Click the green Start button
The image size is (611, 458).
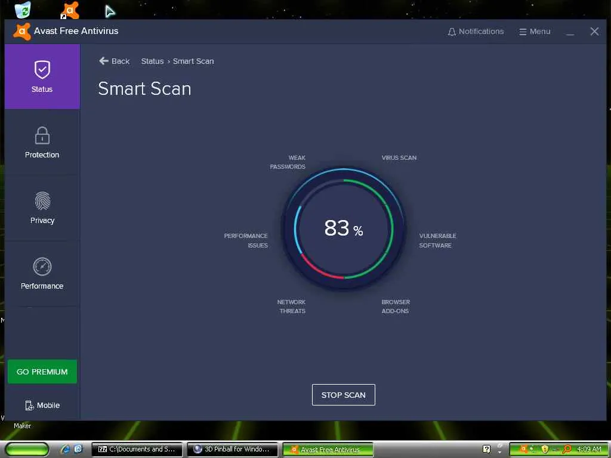(x=27, y=450)
